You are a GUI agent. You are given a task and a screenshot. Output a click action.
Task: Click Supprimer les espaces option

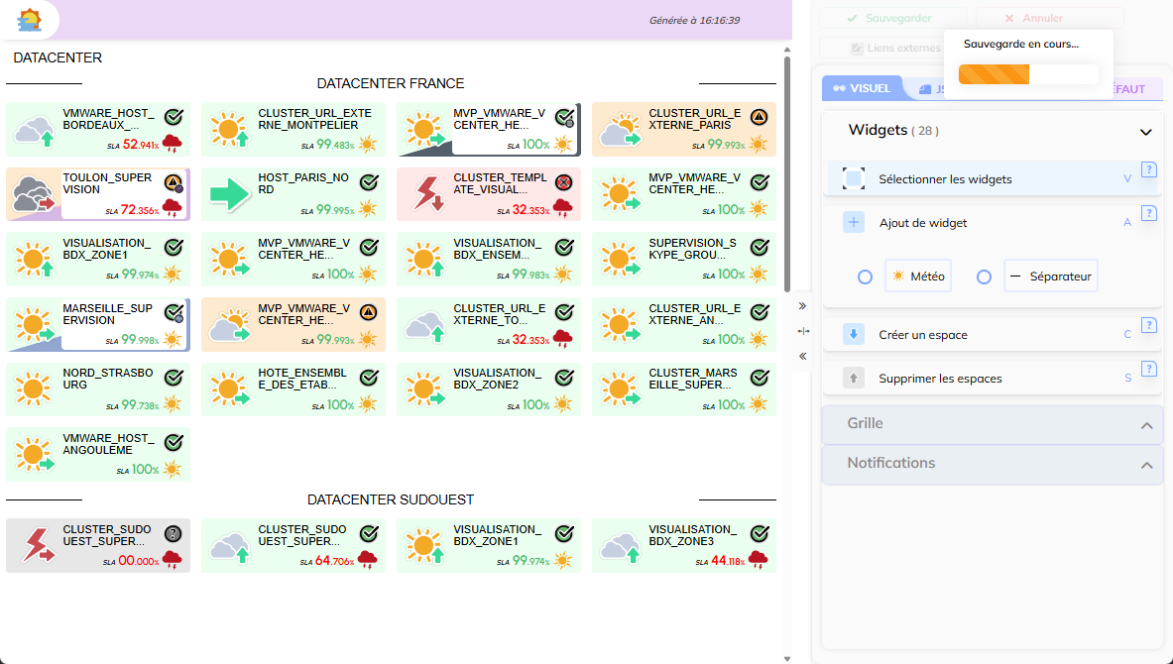pyautogui.click(x=940, y=379)
